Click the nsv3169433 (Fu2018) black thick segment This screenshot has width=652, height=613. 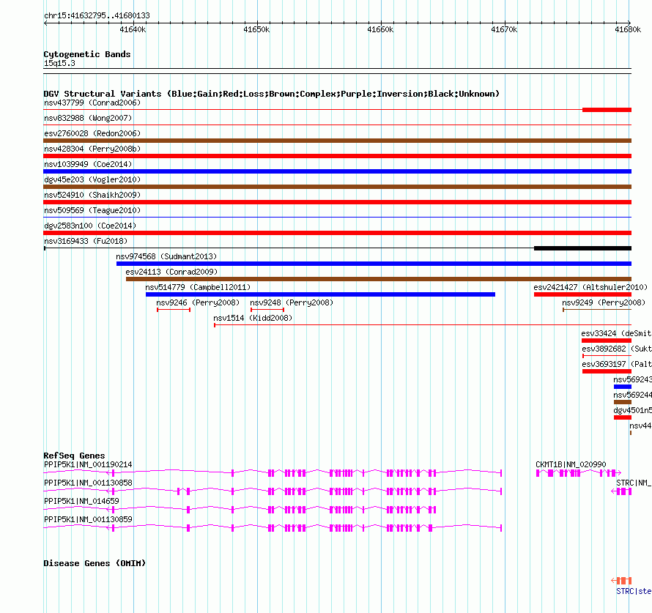(582, 248)
